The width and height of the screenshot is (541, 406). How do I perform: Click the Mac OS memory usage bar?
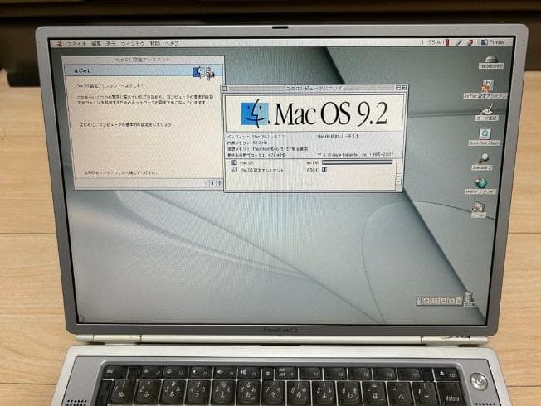(x=357, y=162)
